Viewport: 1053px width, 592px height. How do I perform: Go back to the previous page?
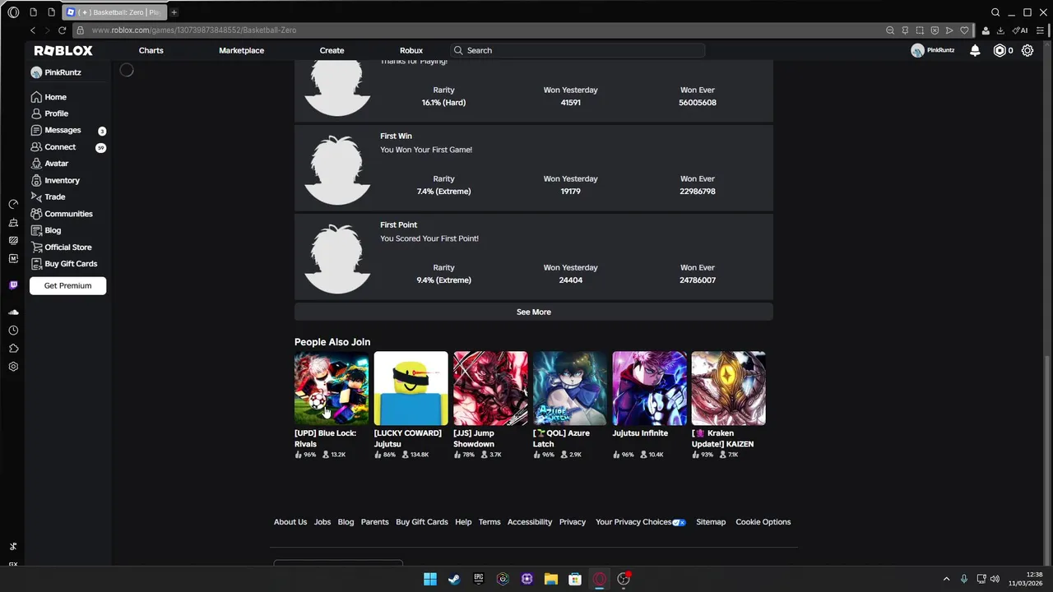click(33, 30)
